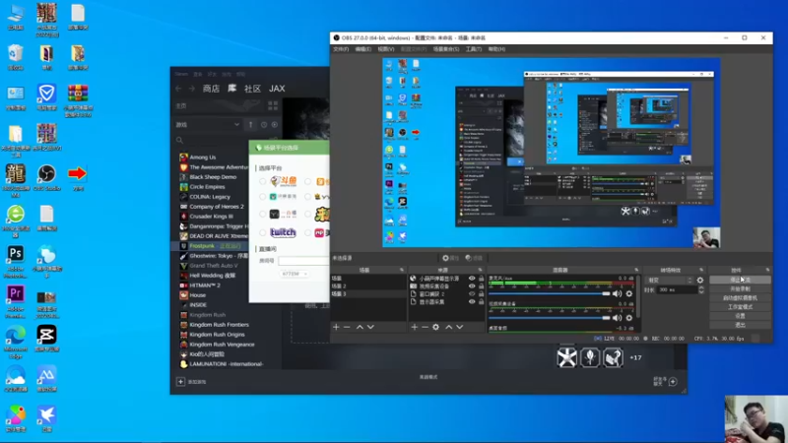Open 设置 from the OBS controls panel
Image resolution: width=788 pixels, height=443 pixels.
(740, 316)
